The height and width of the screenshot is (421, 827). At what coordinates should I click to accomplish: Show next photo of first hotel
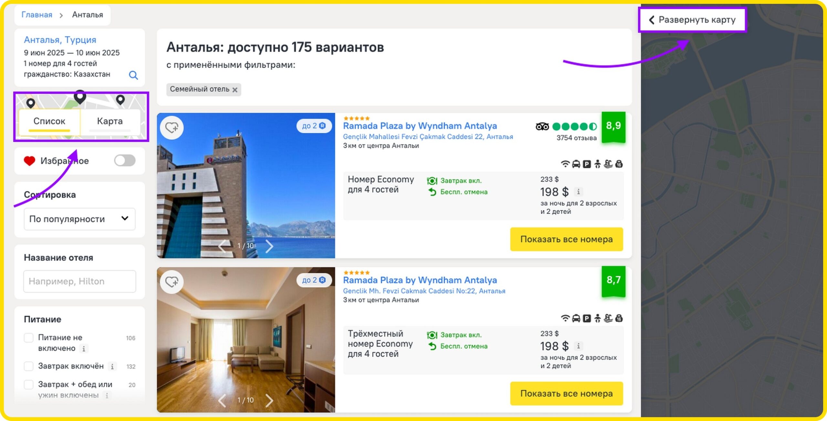pyautogui.click(x=269, y=246)
